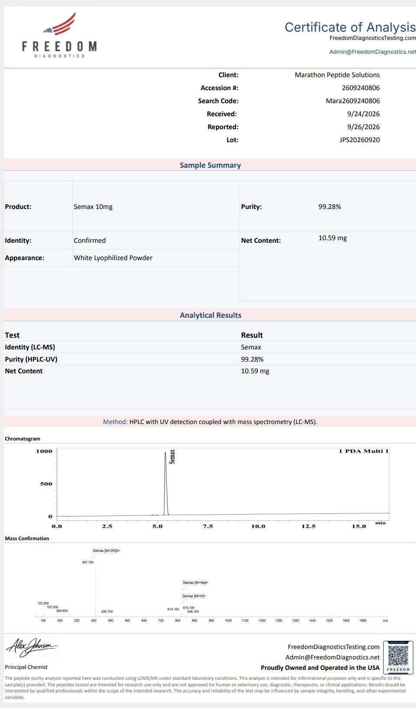
Task: Click the Freedom Diagnostics eagle logo
Action: (x=60, y=35)
